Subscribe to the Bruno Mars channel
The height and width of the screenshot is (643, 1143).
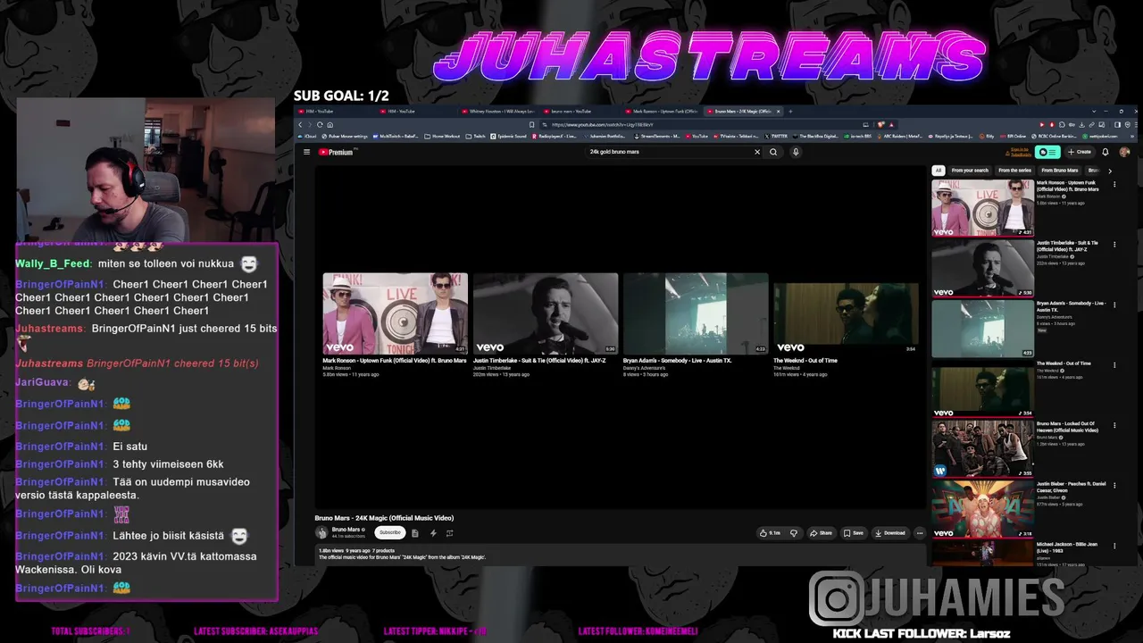[389, 532]
